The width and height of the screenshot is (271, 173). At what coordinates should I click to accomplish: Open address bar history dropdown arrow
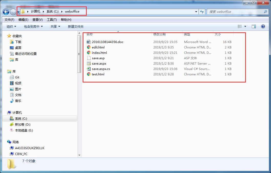(196, 12)
